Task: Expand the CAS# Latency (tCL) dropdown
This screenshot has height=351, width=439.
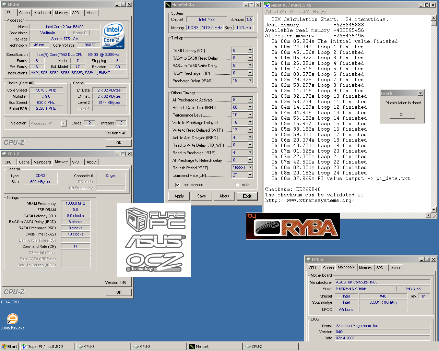Action: [x=250, y=50]
